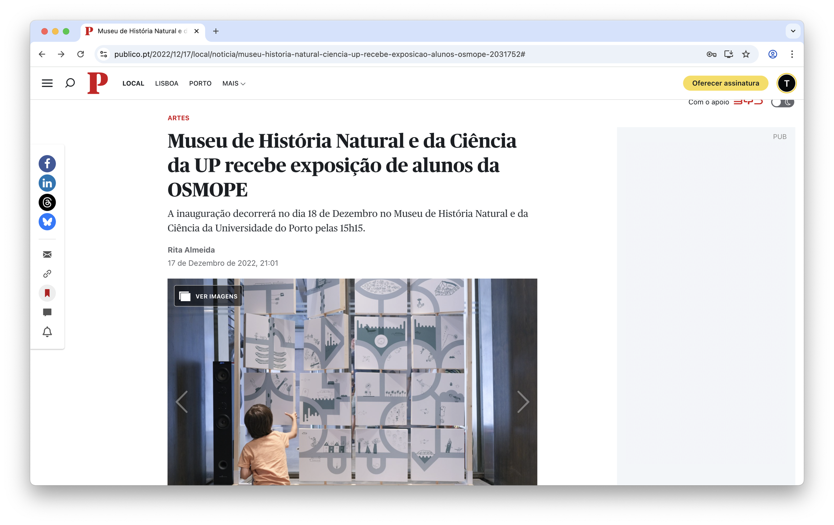Screen dimensions: 834x525
Task: Advance the photo carousel with the right arrow
Action: pos(523,402)
